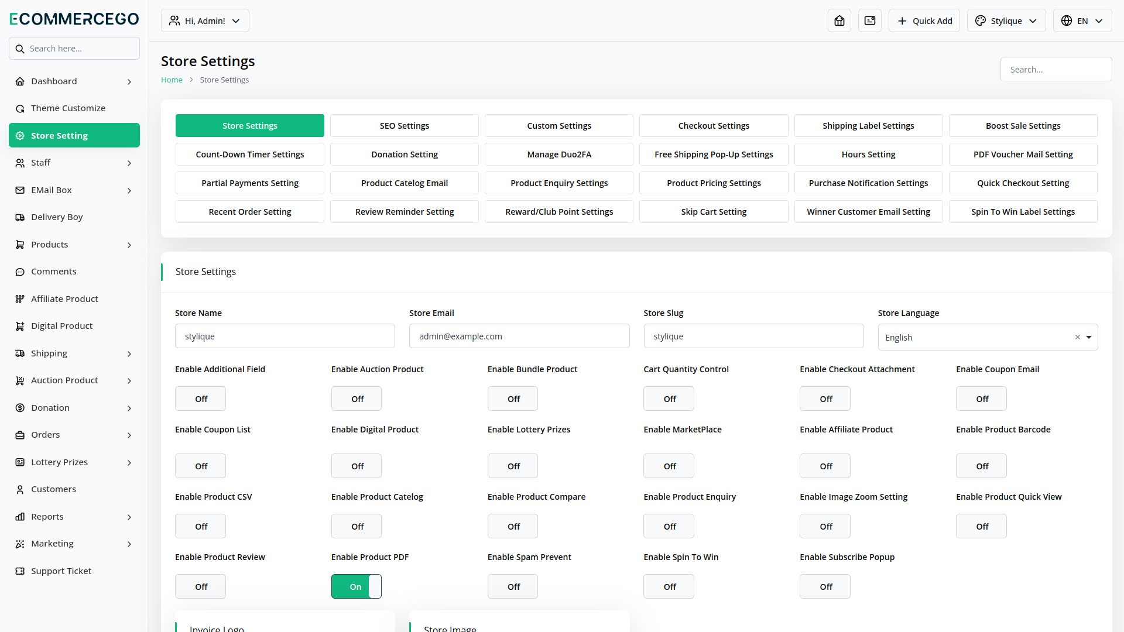Click the Products cart icon
Screen dimensions: 1124x632
point(20,245)
